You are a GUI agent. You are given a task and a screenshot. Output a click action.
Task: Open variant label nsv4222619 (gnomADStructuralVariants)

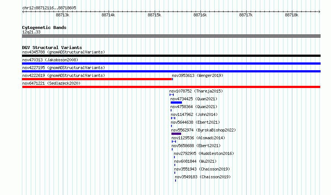click(64, 75)
